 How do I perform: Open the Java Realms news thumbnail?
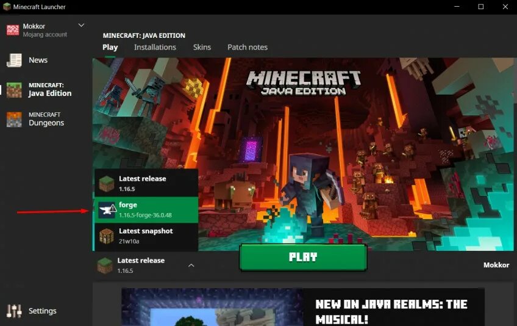pos(212,307)
